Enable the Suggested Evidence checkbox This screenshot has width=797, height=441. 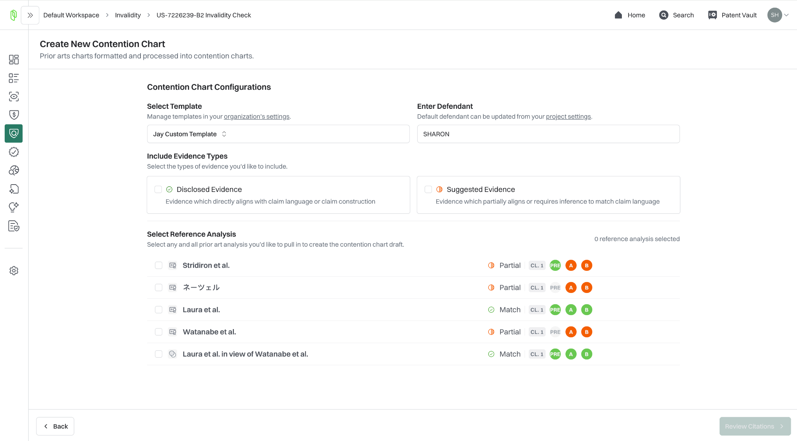(x=428, y=189)
